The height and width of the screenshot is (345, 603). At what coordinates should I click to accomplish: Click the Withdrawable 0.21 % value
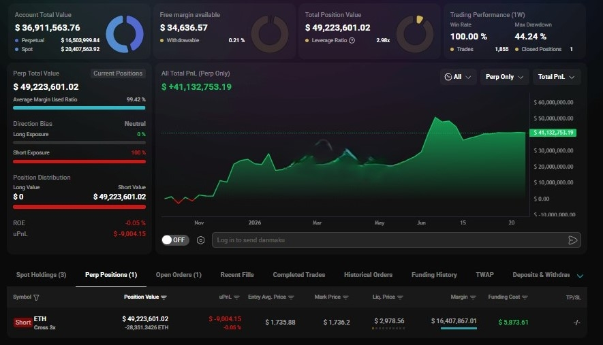pyautogui.click(x=236, y=40)
